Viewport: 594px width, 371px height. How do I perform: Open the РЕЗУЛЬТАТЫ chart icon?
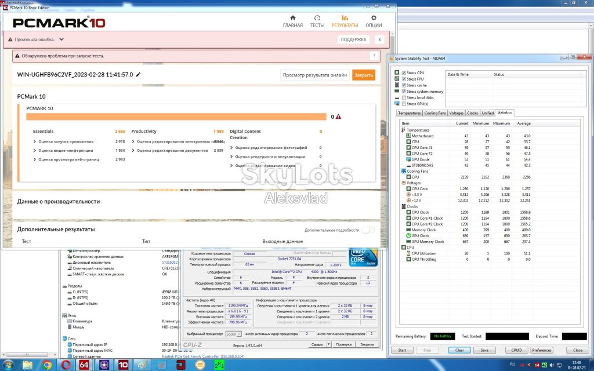(345, 18)
